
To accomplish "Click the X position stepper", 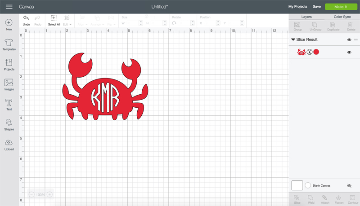I will [x=218, y=23].
